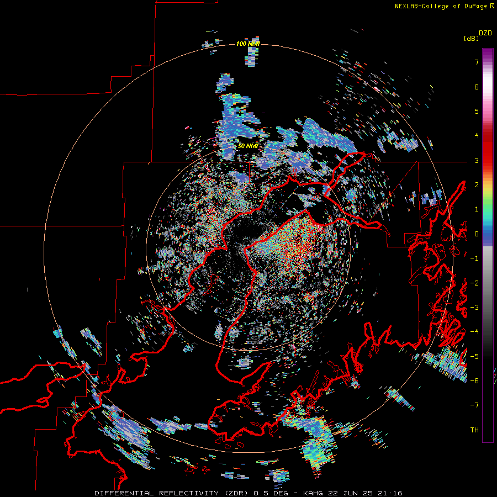Click the -5 value on the dB scale
This screenshot has height=497, width=497.
click(474, 357)
